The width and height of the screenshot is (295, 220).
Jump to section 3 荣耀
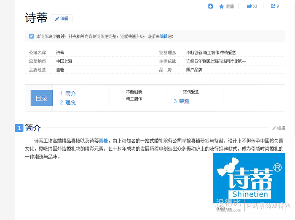[182, 101]
